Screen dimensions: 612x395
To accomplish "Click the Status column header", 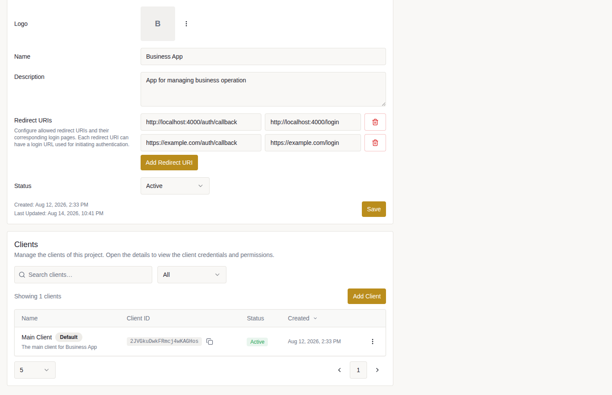I will [x=255, y=318].
